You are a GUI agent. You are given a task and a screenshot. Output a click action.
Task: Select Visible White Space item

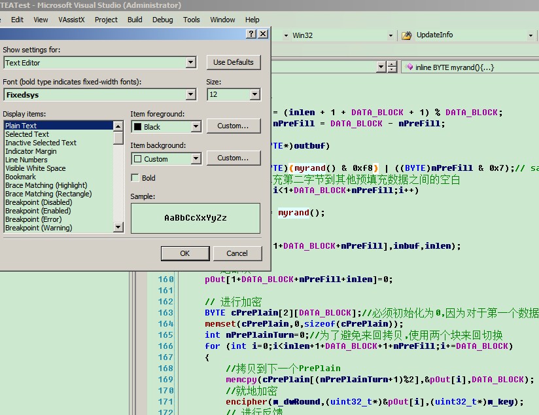58,168
